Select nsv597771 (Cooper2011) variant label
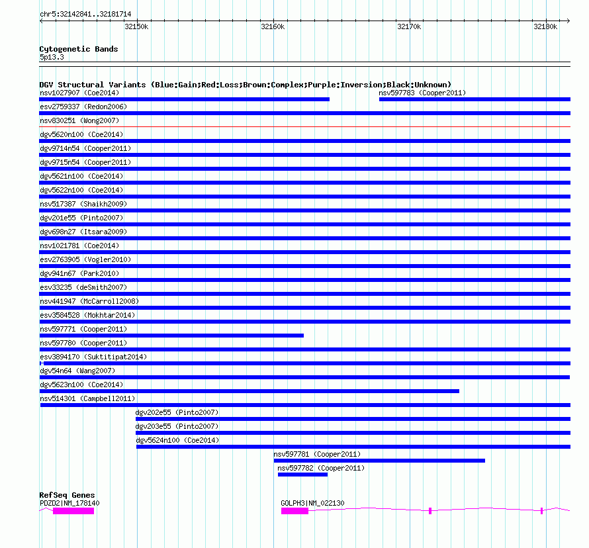 coord(83,329)
